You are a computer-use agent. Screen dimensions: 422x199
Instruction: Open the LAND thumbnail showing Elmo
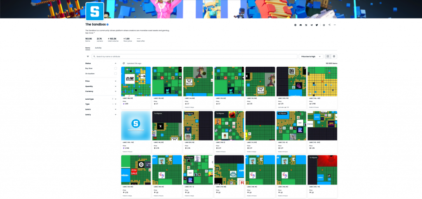[229, 126]
